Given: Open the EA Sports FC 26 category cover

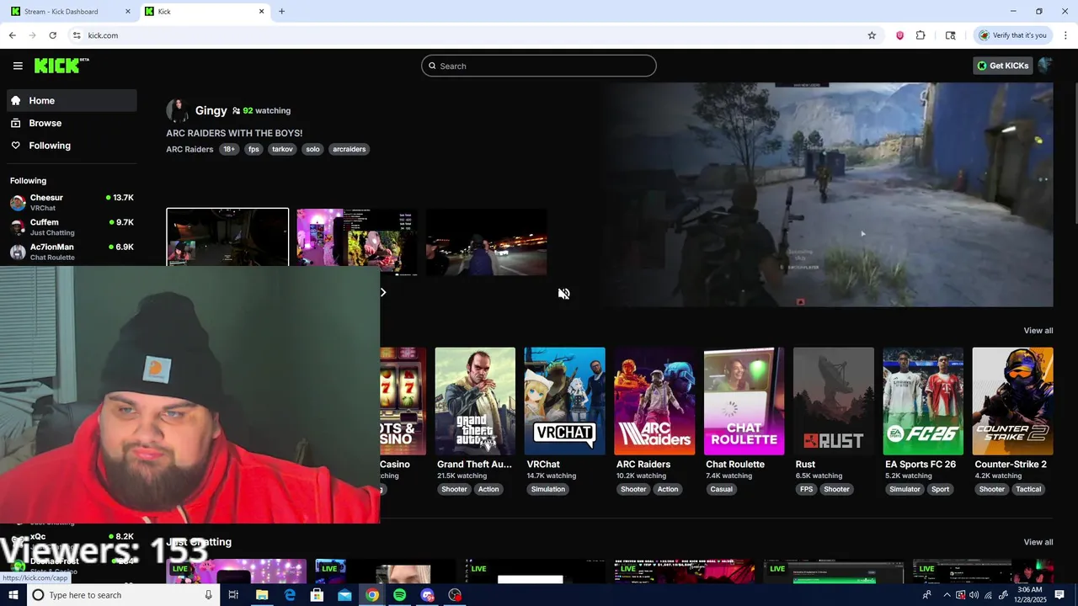Looking at the screenshot, I should [923, 401].
